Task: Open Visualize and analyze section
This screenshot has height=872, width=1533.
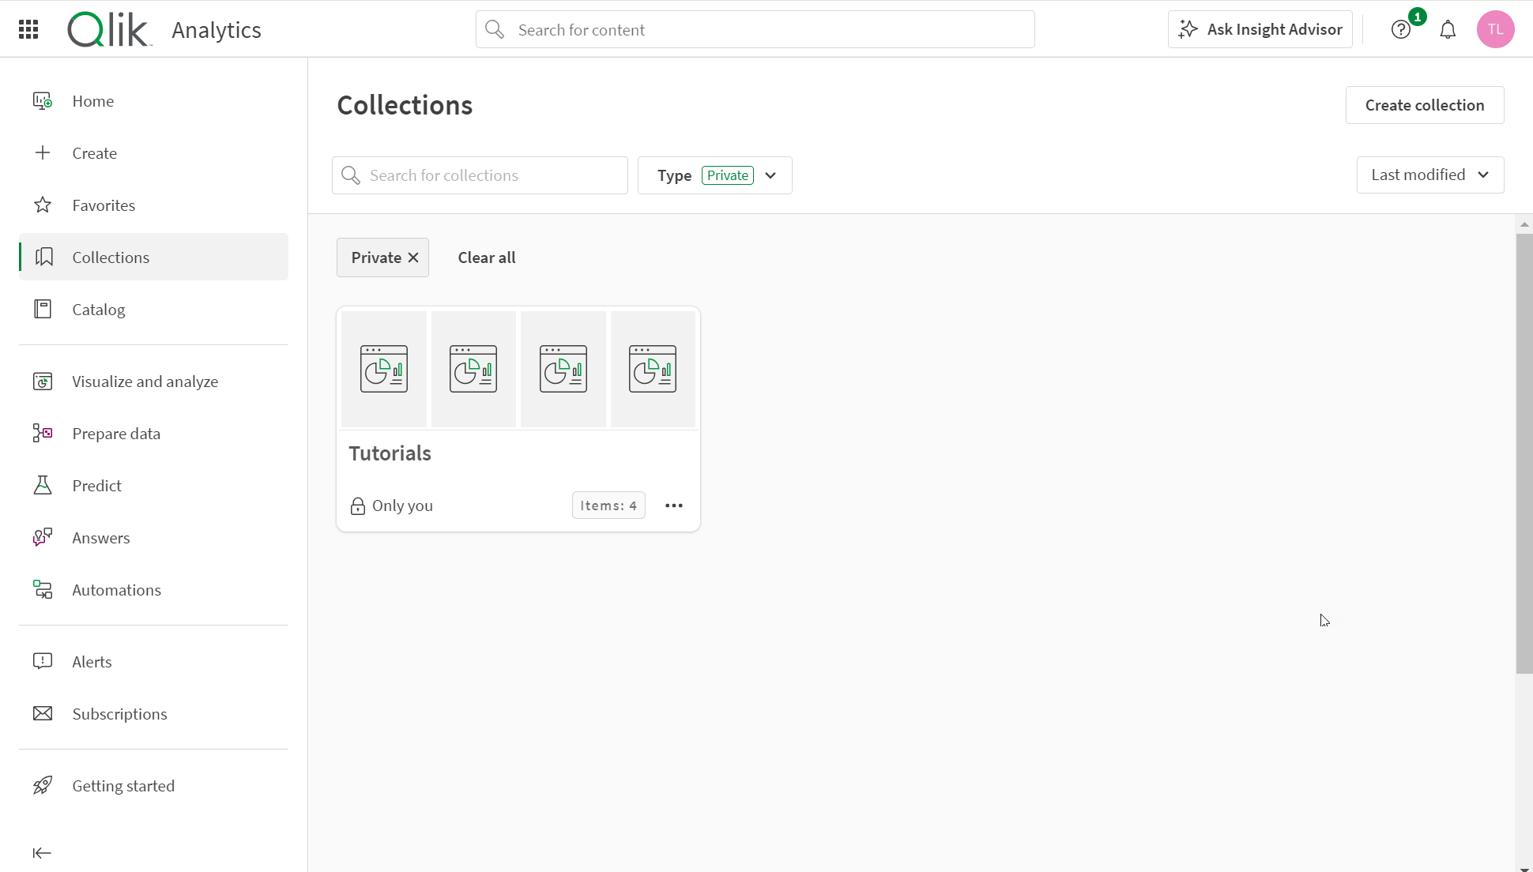Action: 145,381
